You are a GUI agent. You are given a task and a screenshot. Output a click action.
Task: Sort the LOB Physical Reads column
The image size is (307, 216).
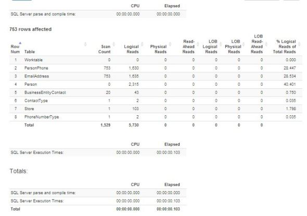pos(244,44)
